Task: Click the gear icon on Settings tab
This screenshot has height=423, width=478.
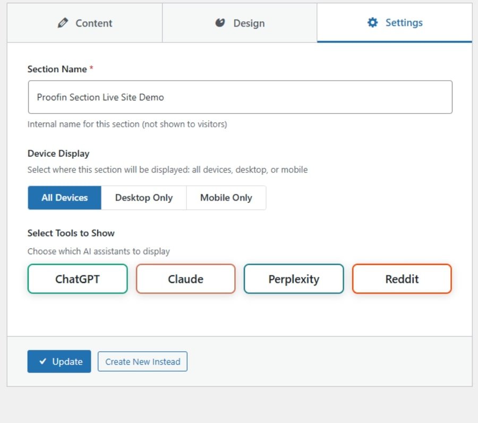Action: pyautogui.click(x=373, y=23)
